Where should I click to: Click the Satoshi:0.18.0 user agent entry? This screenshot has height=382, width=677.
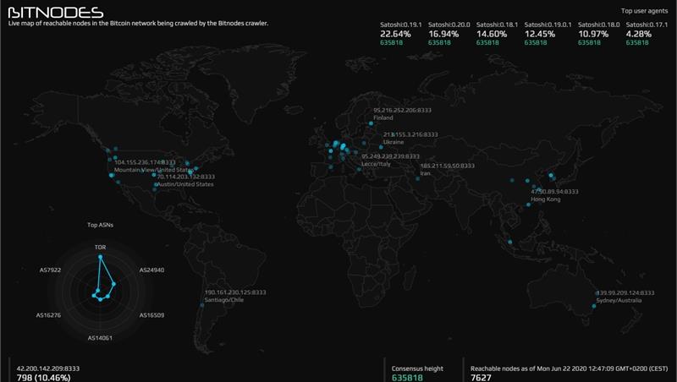(x=599, y=34)
